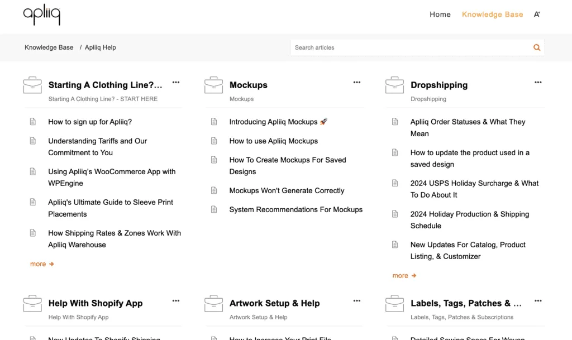Screen dimensions: 572x340
Task: Click Knowledge Base in the breadcrumb
Action: pyautogui.click(x=49, y=47)
